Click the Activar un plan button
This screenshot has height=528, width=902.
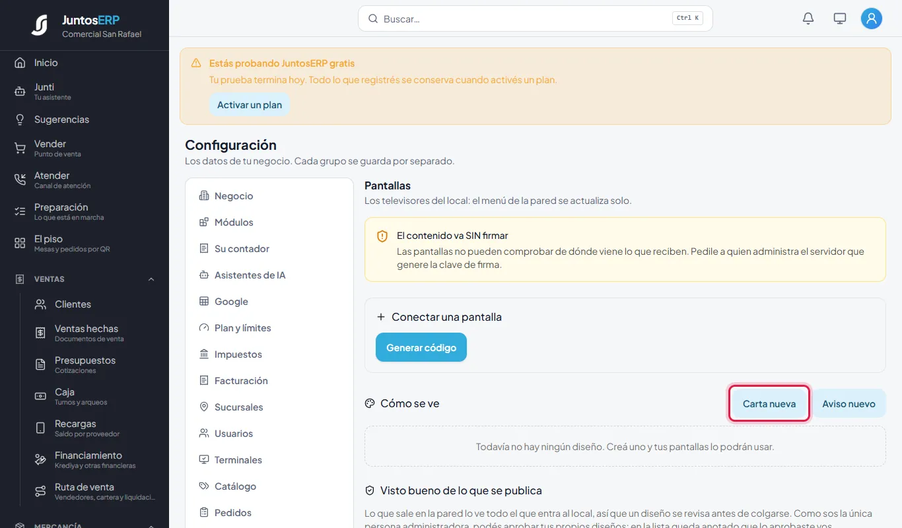click(x=250, y=105)
